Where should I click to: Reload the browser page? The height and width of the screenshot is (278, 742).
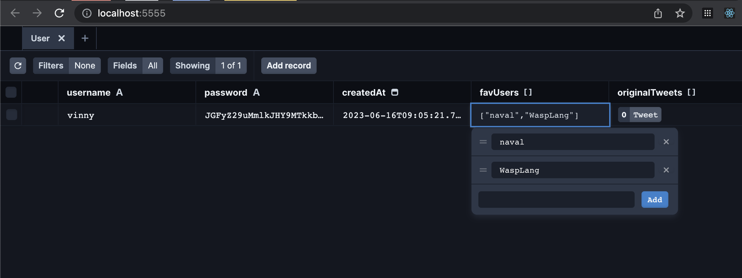pyautogui.click(x=59, y=13)
